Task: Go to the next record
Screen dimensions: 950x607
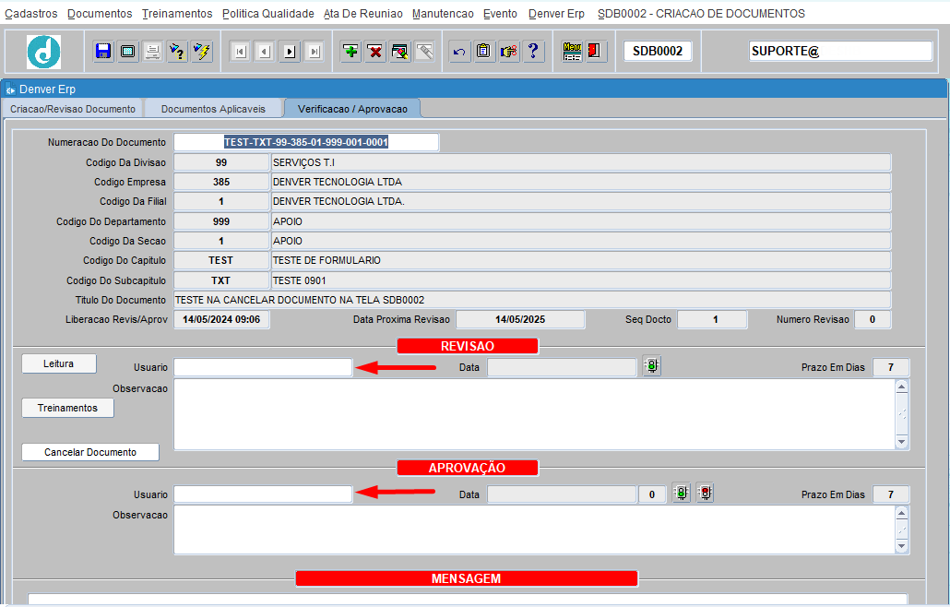Action: pos(290,52)
